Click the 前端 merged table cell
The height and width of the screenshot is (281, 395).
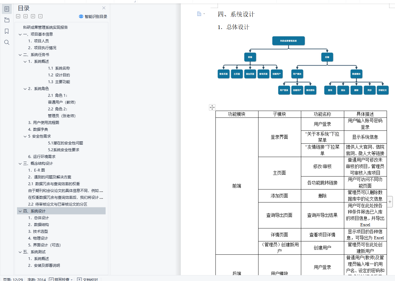[x=237, y=186]
